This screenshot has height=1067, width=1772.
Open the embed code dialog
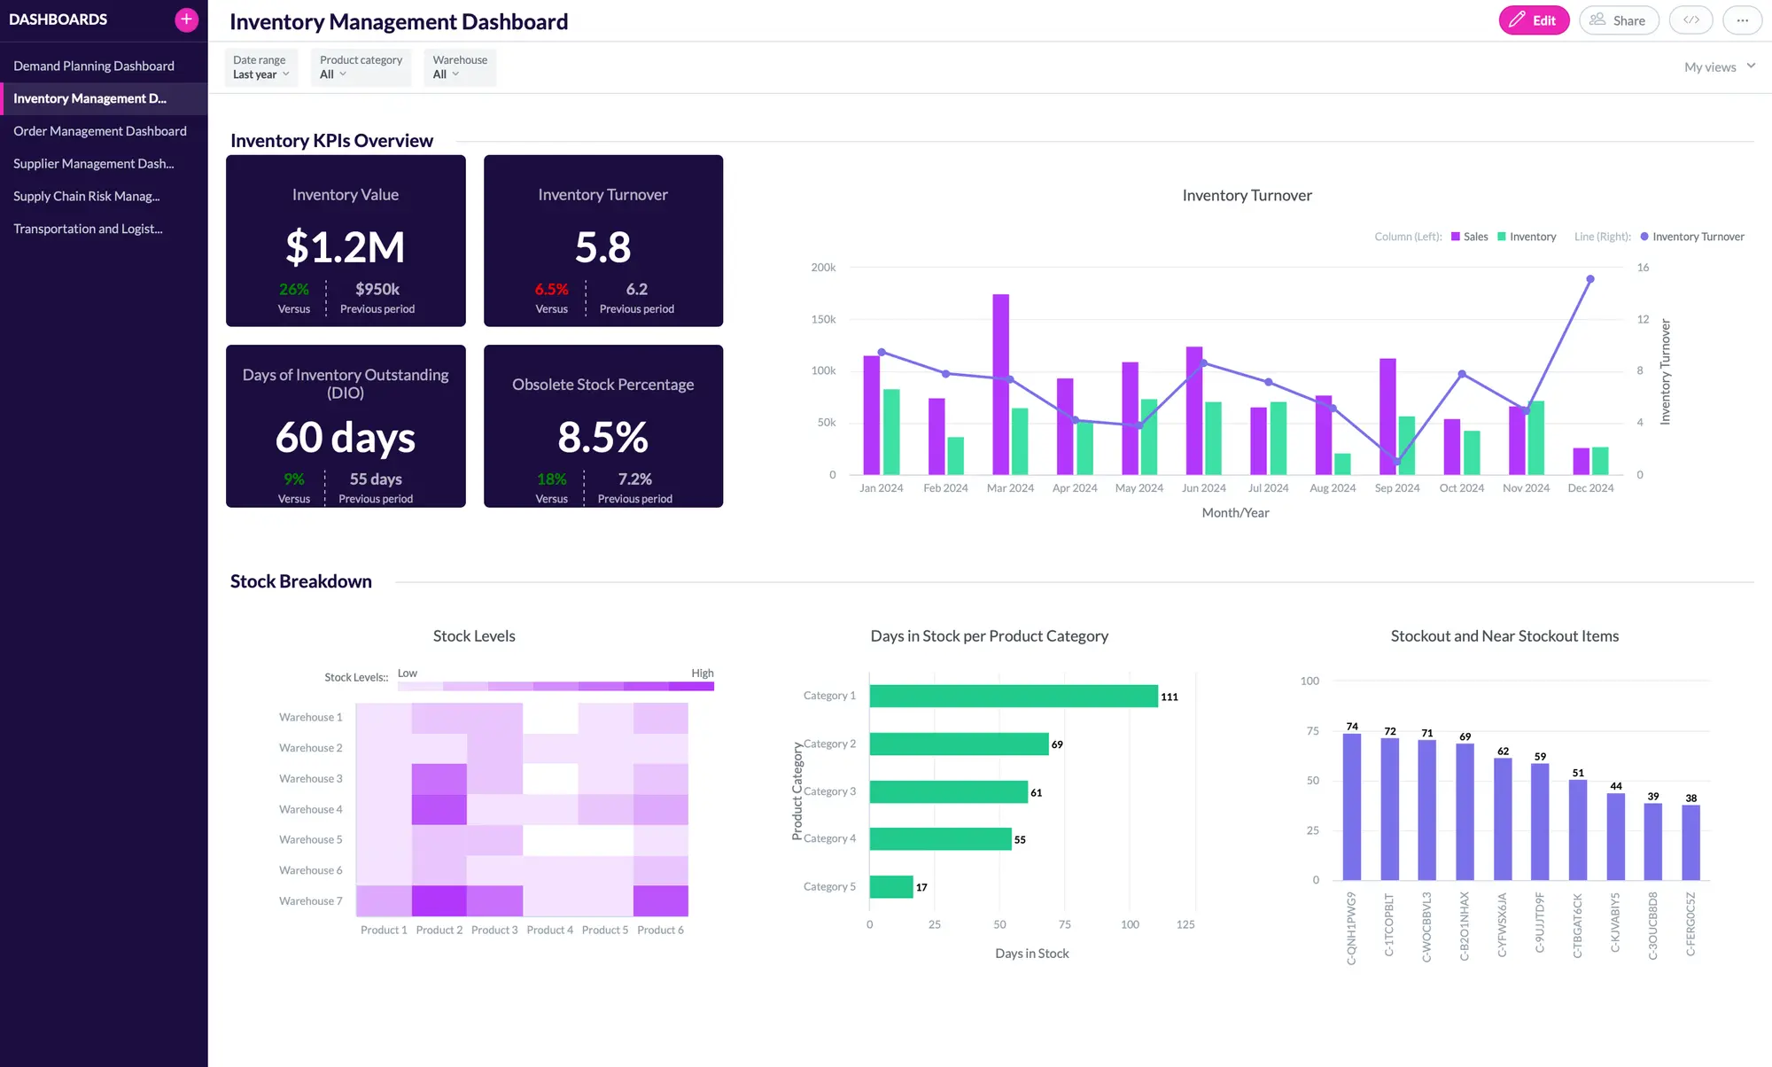[x=1690, y=19]
